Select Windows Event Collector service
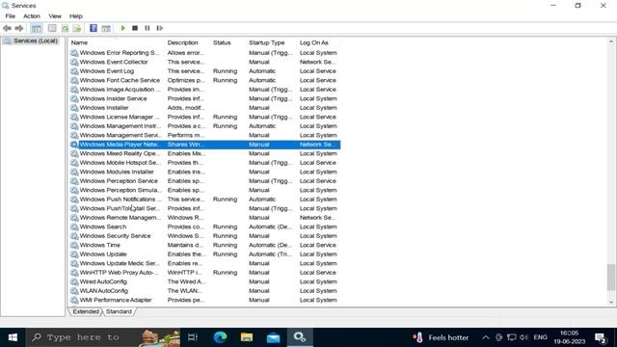The image size is (617, 347). [x=205, y=62]
